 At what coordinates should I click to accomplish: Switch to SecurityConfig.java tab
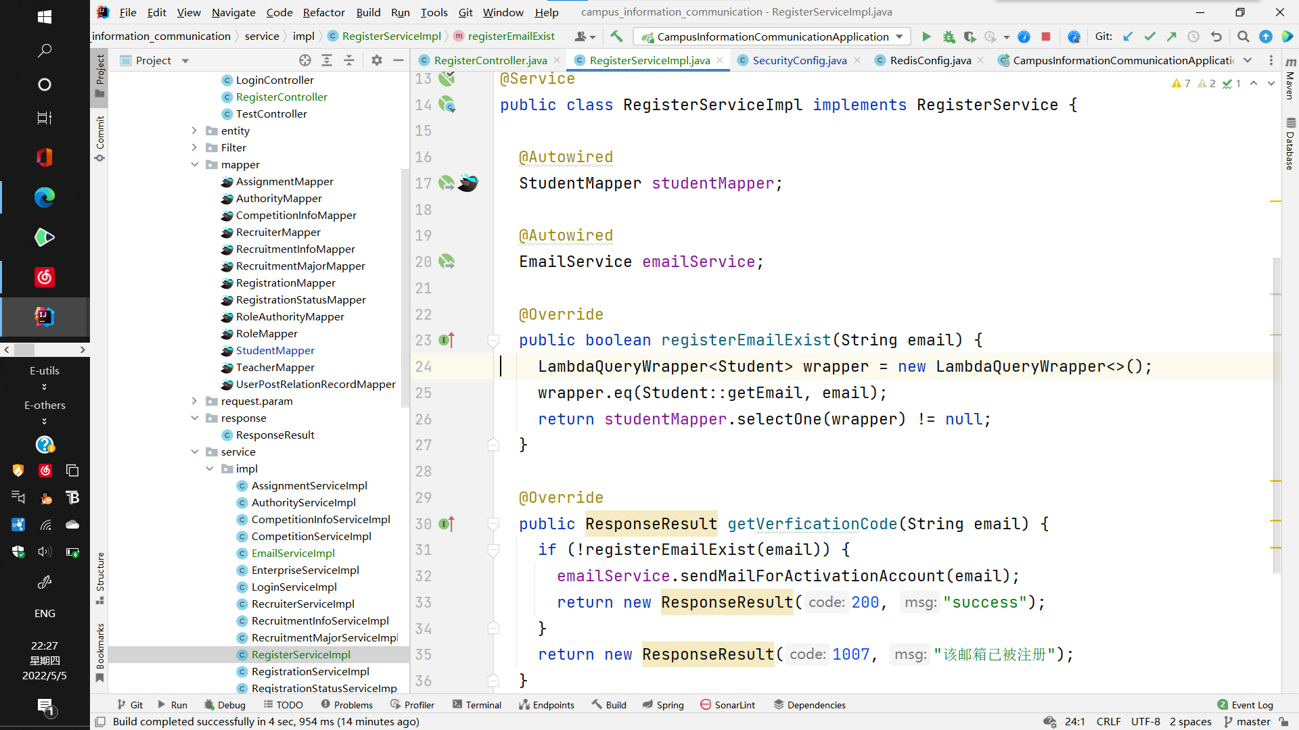pyautogui.click(x=799, y=60)
